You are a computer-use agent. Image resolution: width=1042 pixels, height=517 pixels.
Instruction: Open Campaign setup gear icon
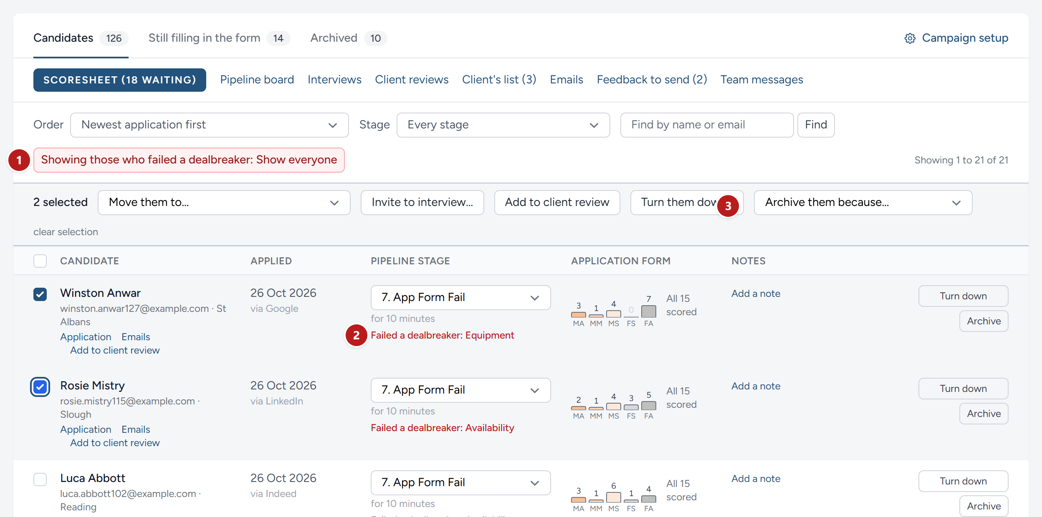click(x=910, y=38)
